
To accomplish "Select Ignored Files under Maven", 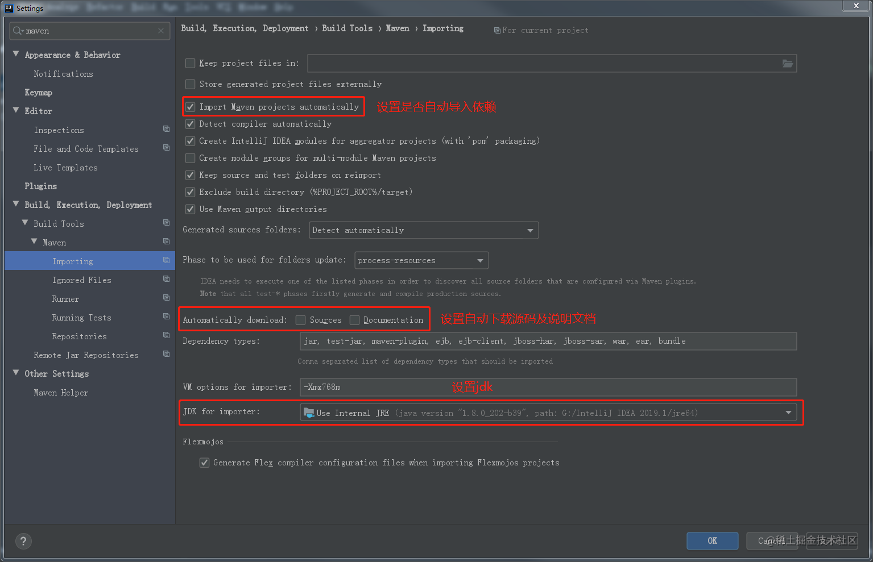I will point(81,280).
